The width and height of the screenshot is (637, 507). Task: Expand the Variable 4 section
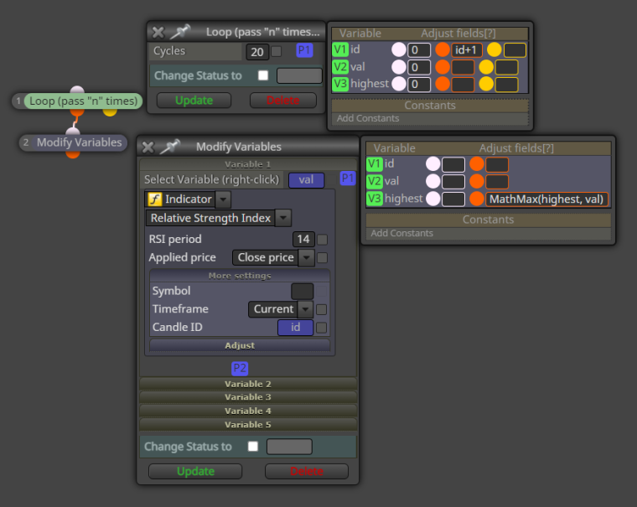[x=248, y=411]
